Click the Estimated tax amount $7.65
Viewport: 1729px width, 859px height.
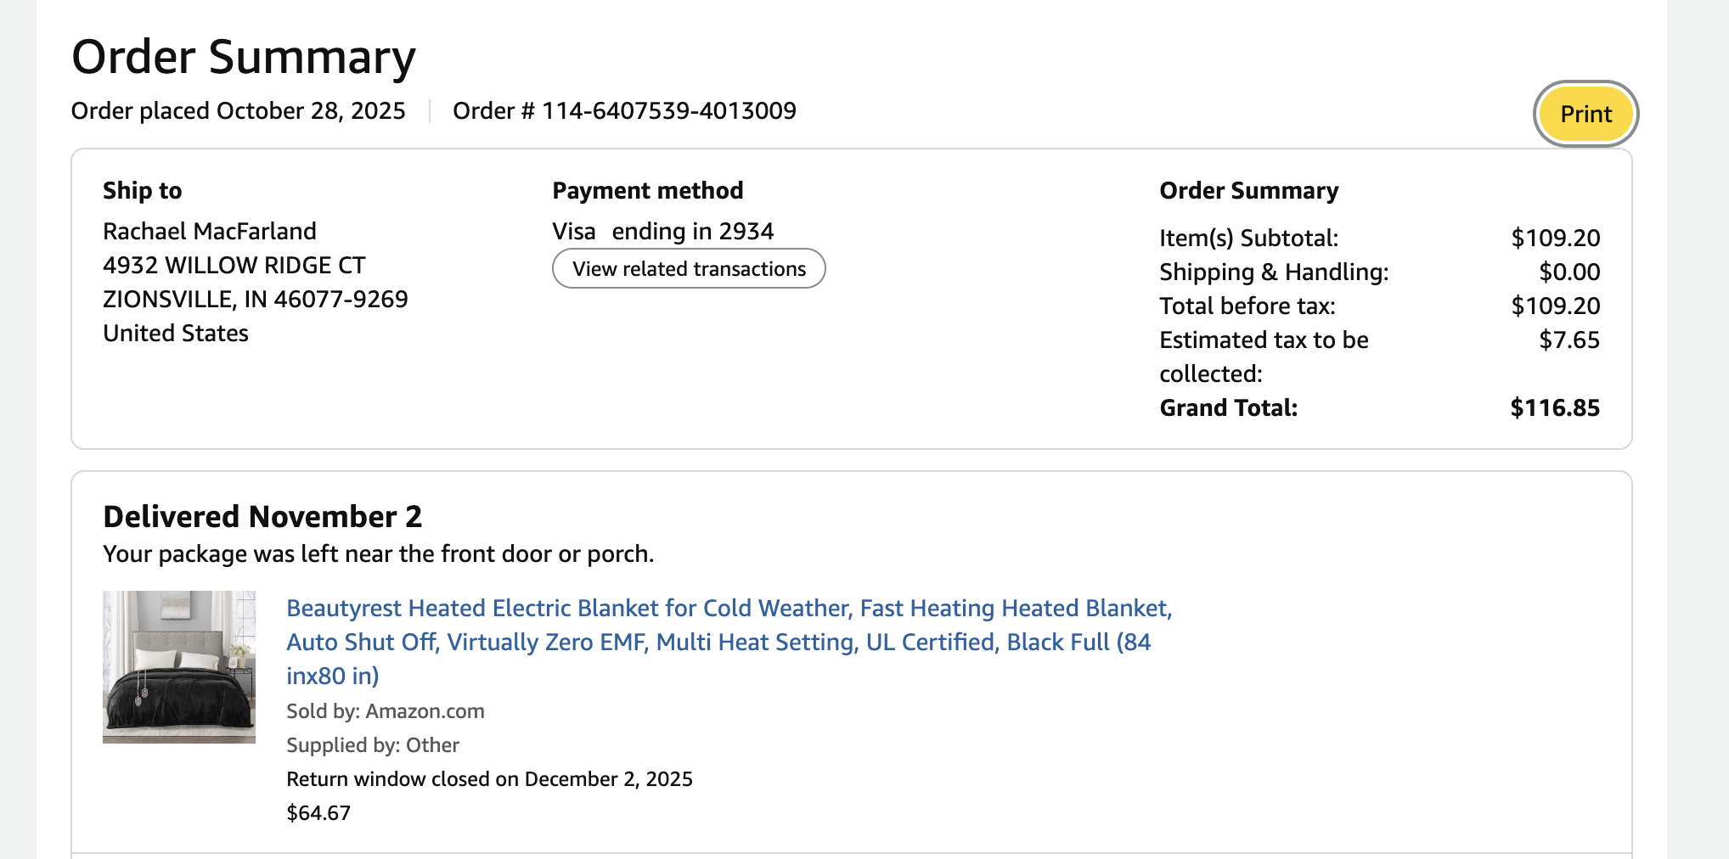pyautogui.click(x=1569, y=340)
